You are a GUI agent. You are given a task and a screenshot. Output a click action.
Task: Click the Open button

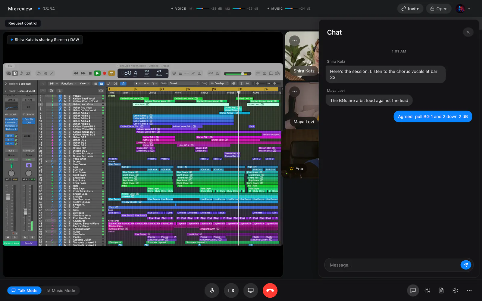pos(439,9)
